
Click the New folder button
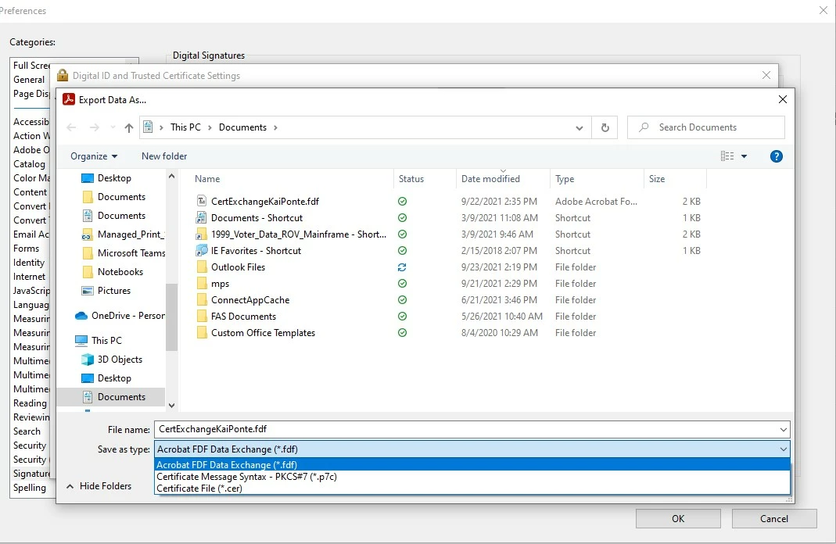tap(164, 156)
